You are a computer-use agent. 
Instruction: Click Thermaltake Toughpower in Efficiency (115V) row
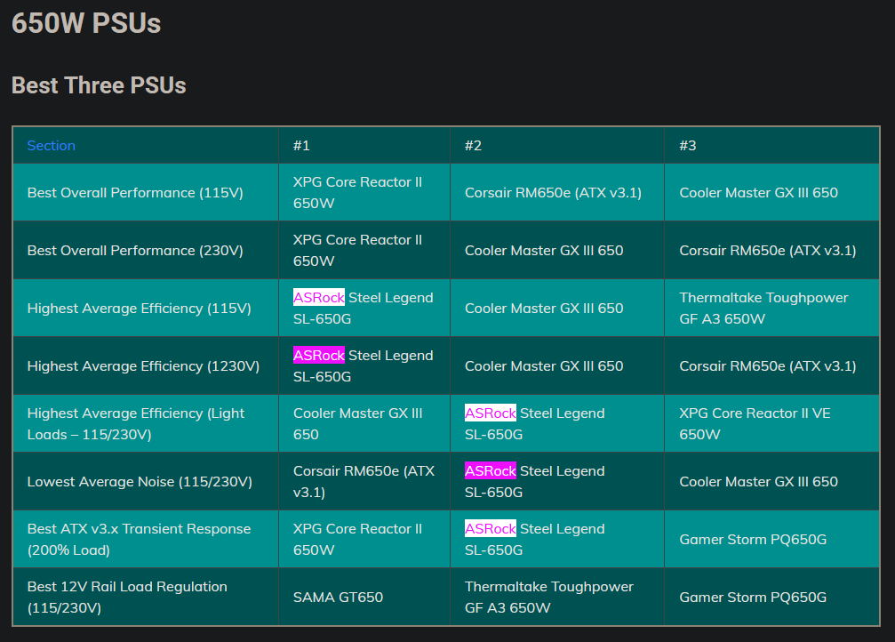coord(763,308)
